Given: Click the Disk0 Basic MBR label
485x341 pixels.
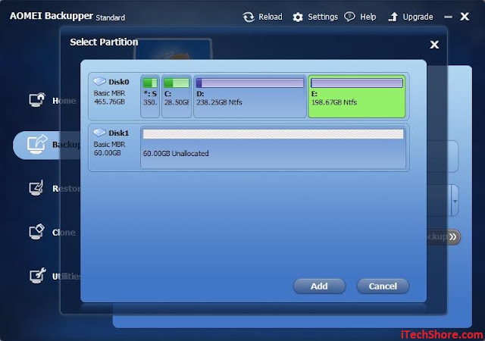Looking at the screenshot, I should click(109, 93).
